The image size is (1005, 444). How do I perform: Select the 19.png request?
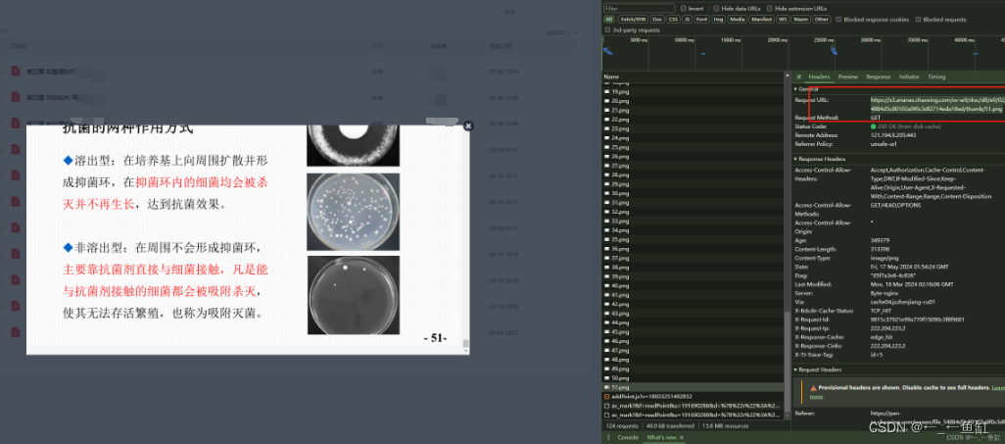click(x=693, y=92)
